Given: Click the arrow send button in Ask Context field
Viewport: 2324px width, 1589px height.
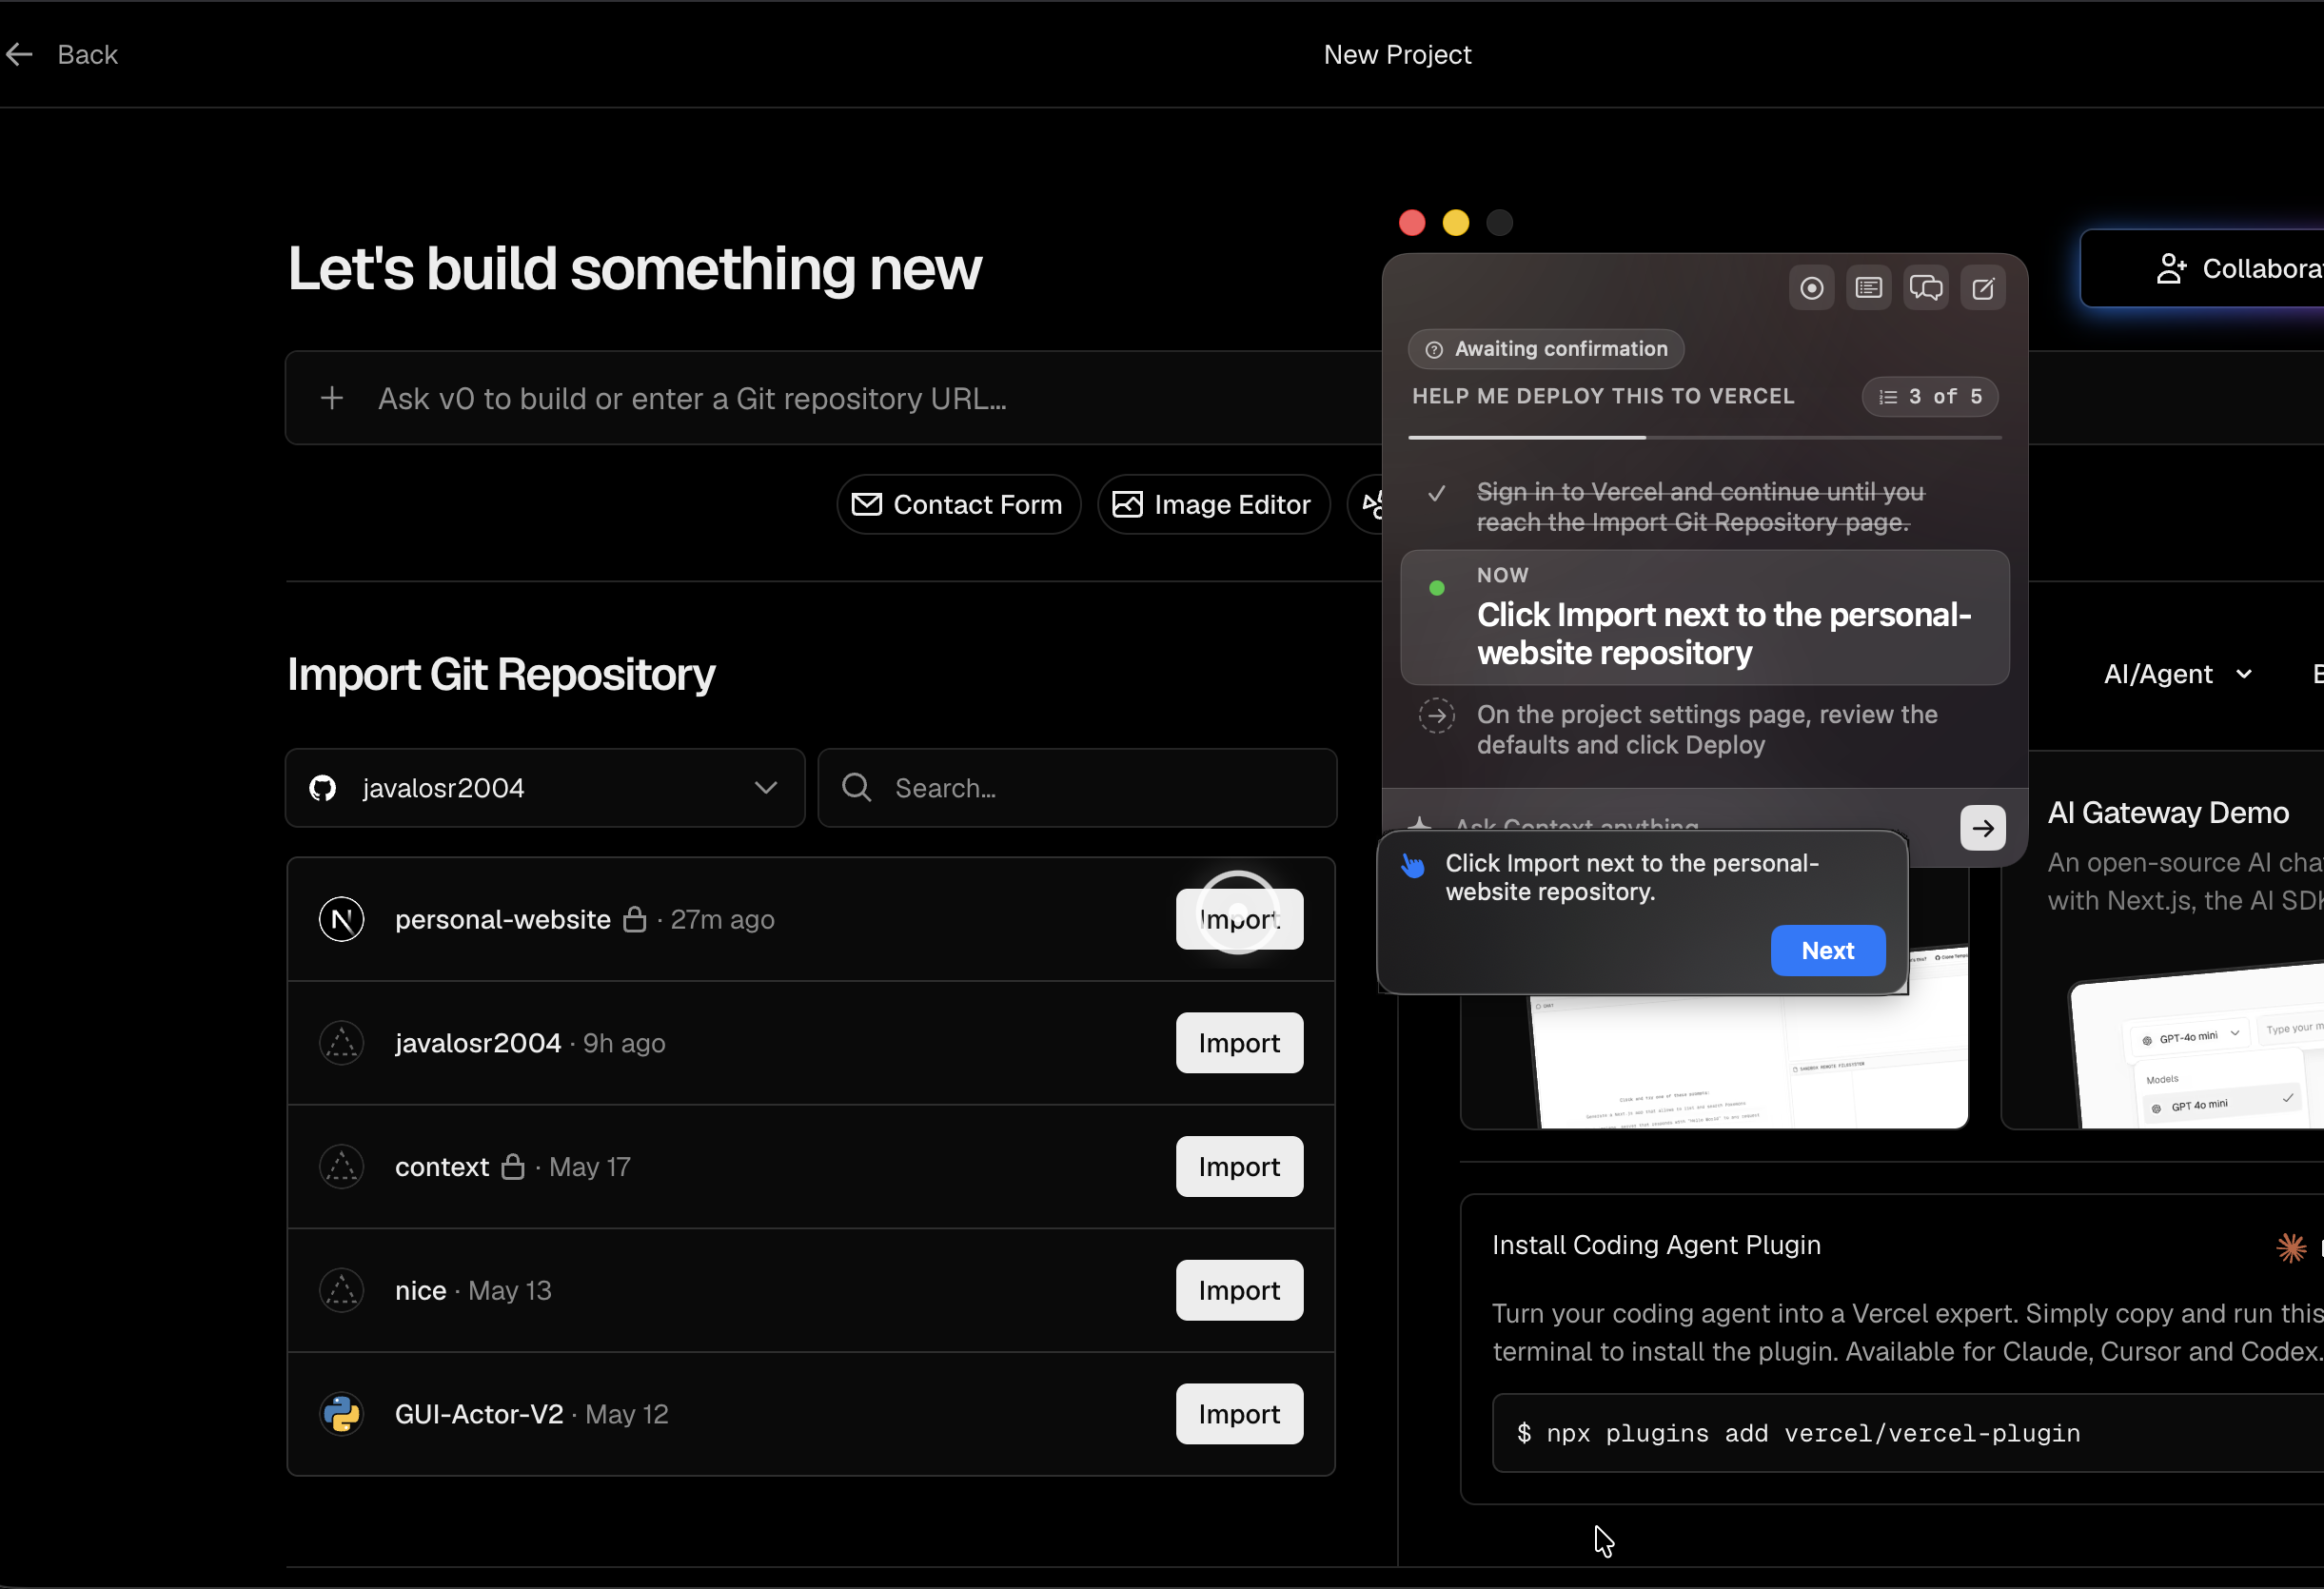Looking at the screenshot, I should (x=1983, y=827).
